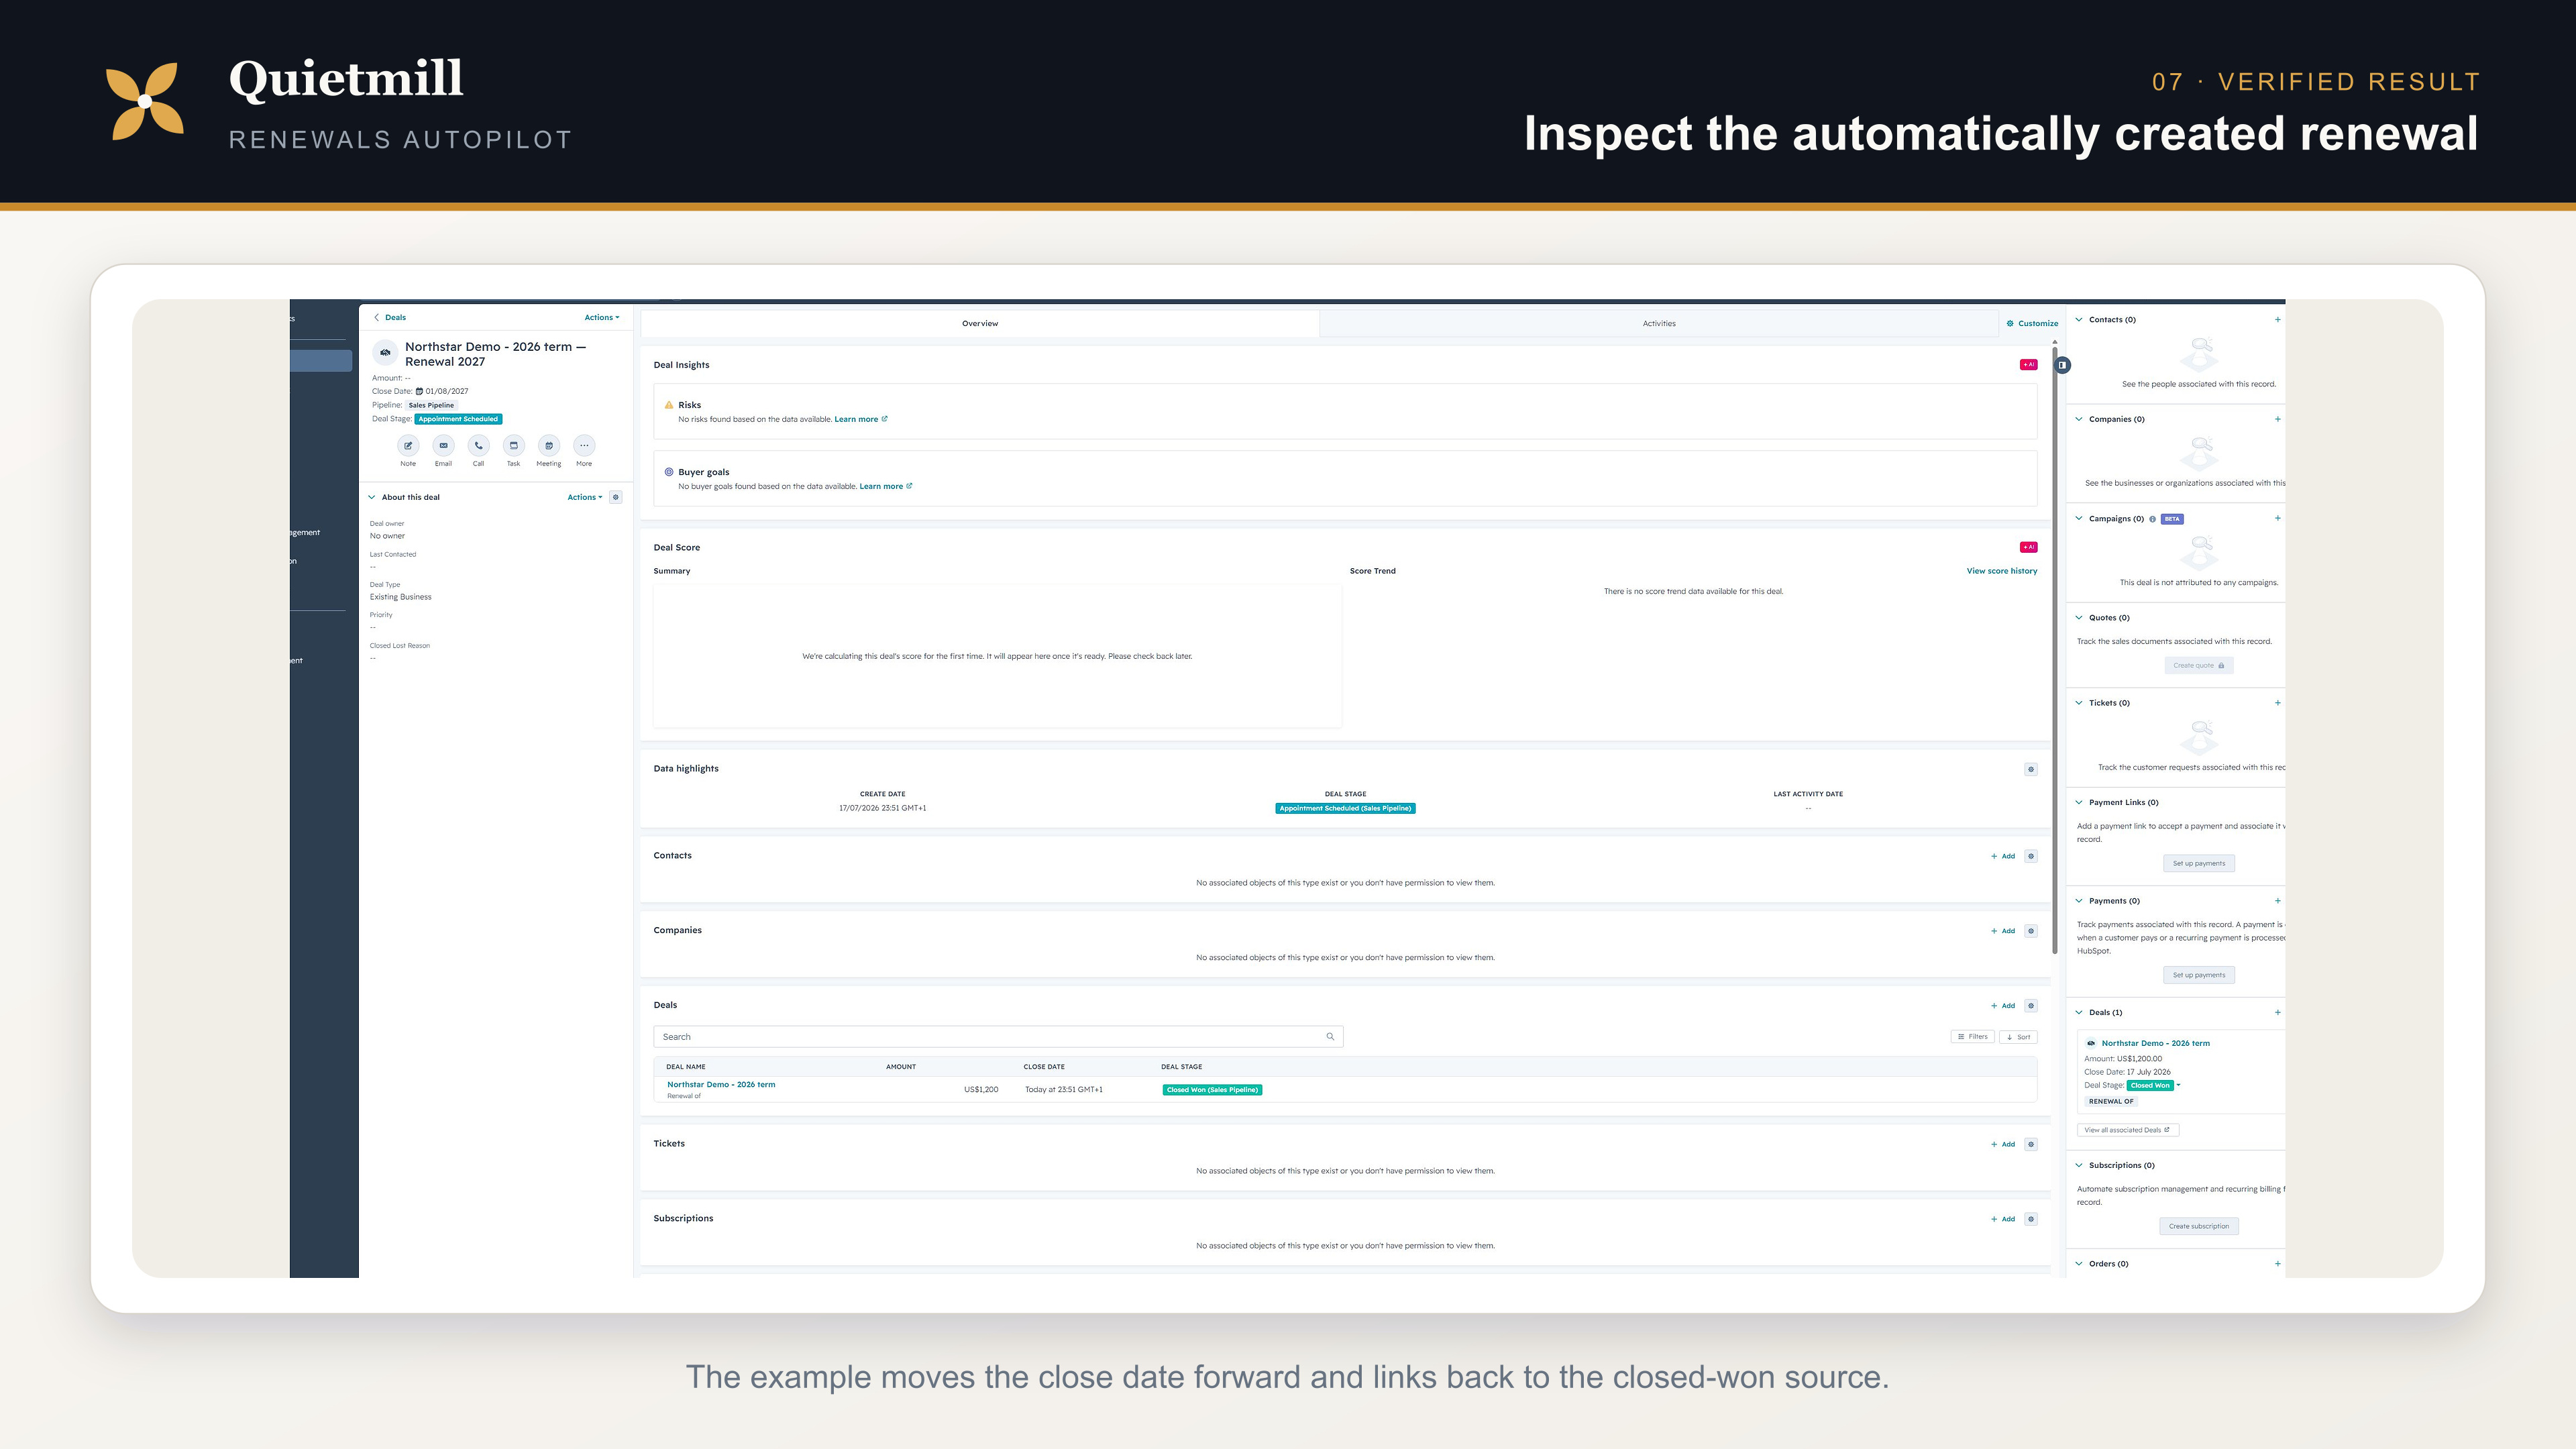
Task: Click the Customize link
Action: [2033, 323]
